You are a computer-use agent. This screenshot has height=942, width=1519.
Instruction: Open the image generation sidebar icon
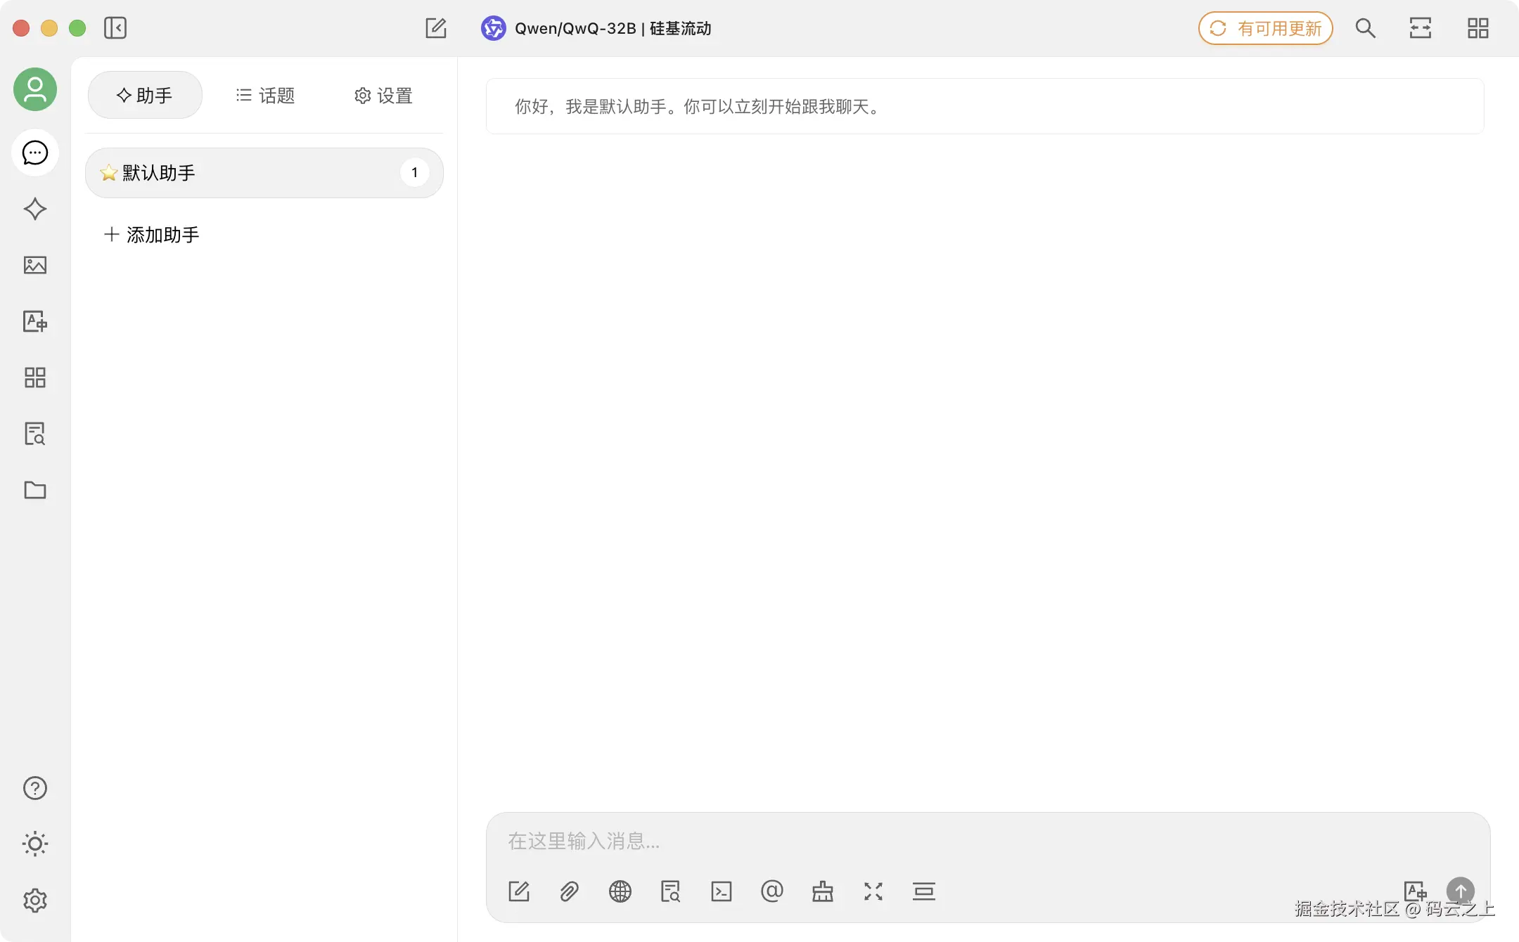(x=34, y=265)
